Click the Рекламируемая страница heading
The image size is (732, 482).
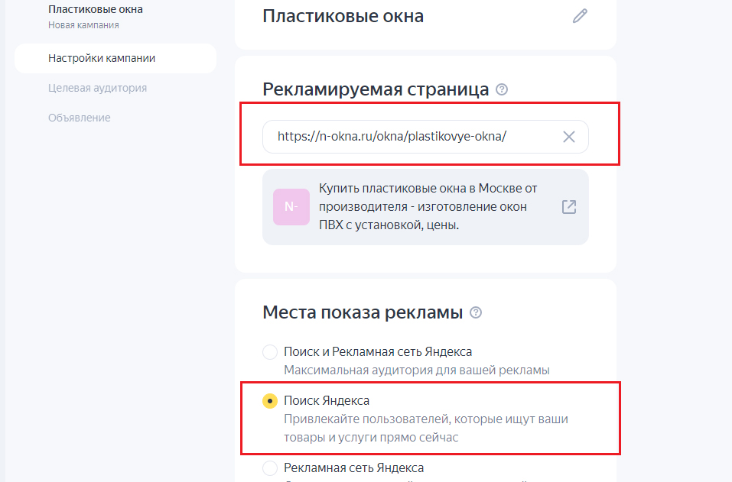376,89
